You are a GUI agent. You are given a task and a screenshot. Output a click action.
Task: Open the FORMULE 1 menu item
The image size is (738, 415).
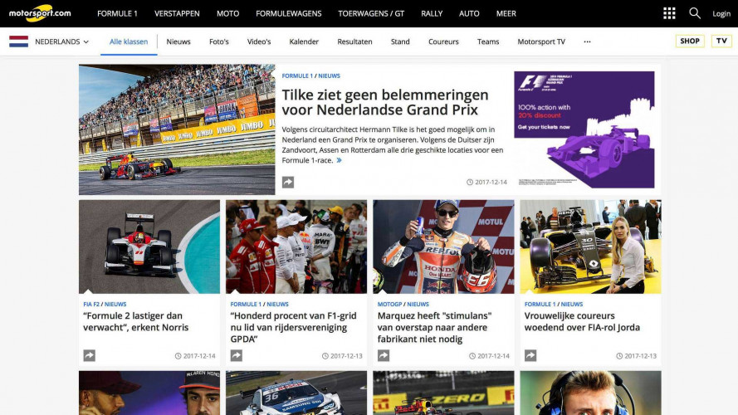pos(117,13)
